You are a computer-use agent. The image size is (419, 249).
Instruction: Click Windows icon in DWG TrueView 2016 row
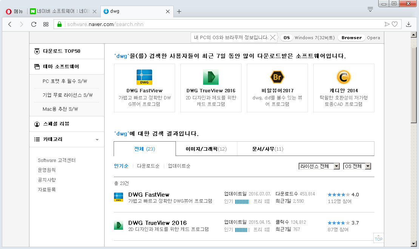click(x=267, y=229)
